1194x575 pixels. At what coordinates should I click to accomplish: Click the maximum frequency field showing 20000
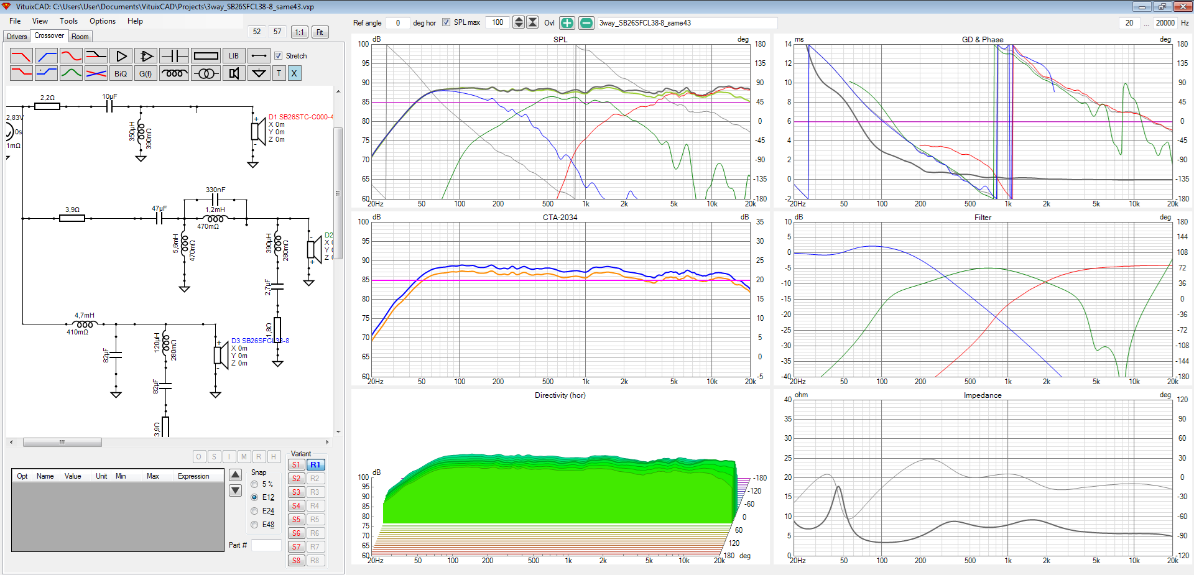click(x=1165, y=23)
